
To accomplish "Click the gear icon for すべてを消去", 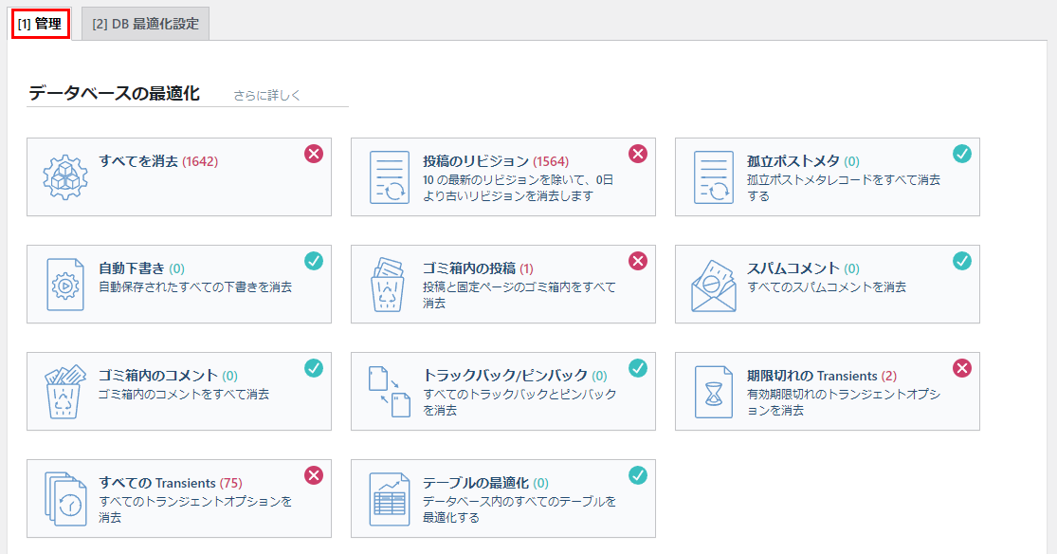I will coord(65,177).
